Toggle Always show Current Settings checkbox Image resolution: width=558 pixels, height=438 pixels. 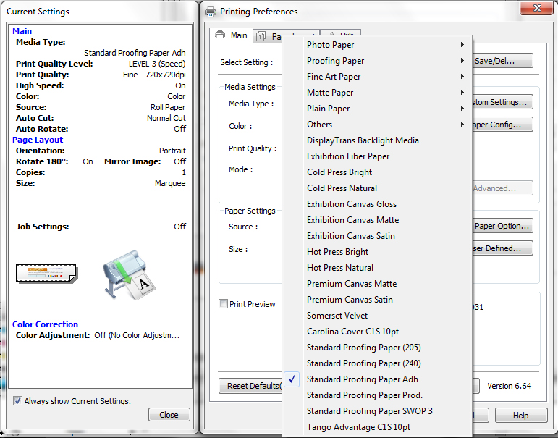coord(17,401)
